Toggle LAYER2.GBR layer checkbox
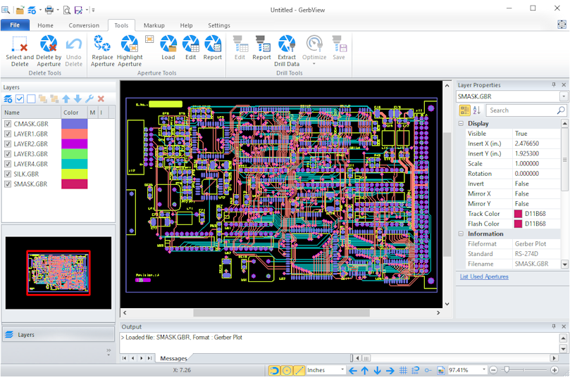570x377 pixels. (8, 144)
